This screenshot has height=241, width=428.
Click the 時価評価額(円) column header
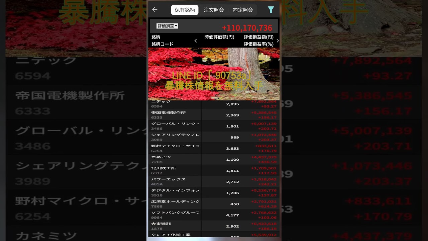[x=219, y=37]
